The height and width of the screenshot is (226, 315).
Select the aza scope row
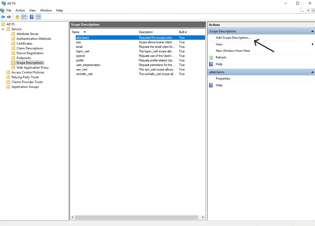[140, 42]
